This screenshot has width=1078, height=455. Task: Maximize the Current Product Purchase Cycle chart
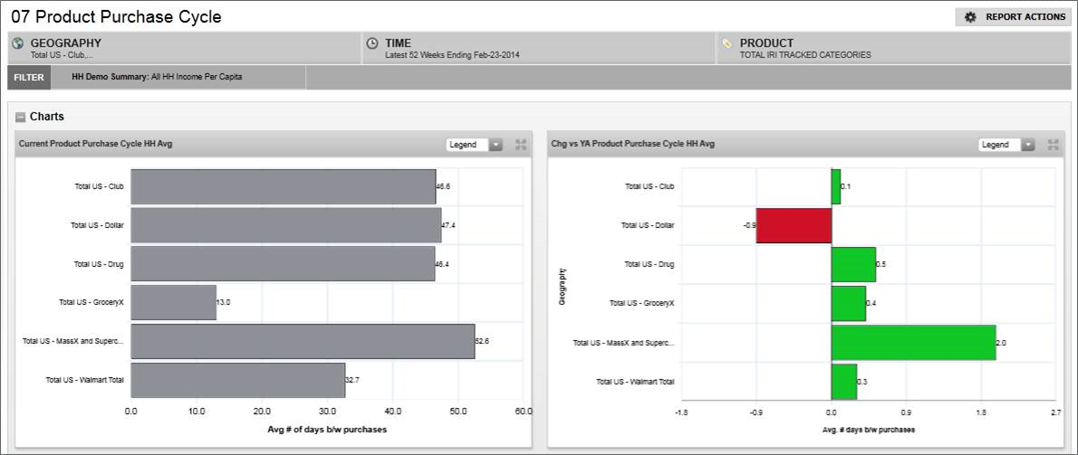click(521, 145)
